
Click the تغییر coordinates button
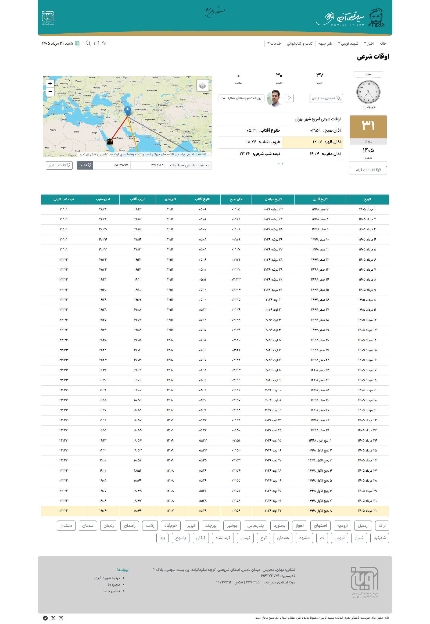pyautogui.click(x=85, y=165)
